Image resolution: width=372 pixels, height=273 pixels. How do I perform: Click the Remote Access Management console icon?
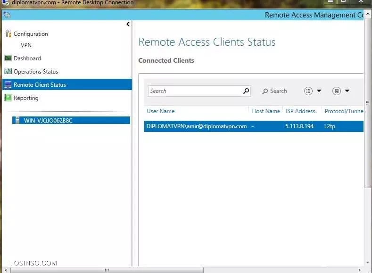(7, 15)
